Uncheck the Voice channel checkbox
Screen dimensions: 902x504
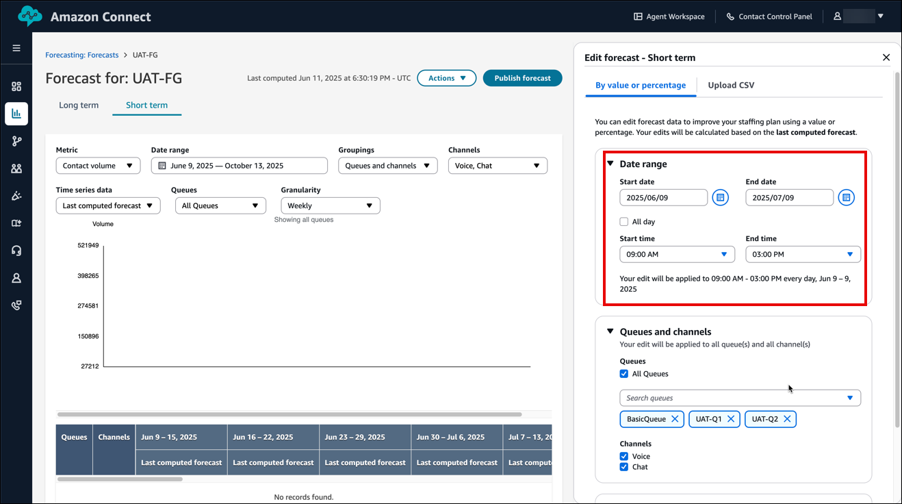pos(623,456)
